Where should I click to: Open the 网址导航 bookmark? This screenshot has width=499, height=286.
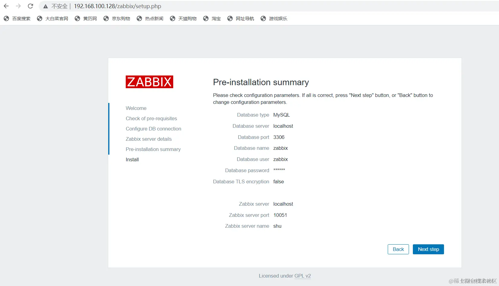241,19
